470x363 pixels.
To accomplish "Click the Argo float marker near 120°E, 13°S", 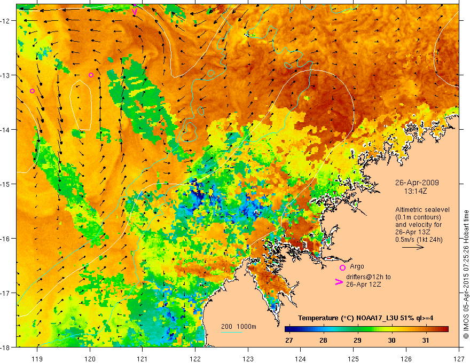I will tap(91, 75).
